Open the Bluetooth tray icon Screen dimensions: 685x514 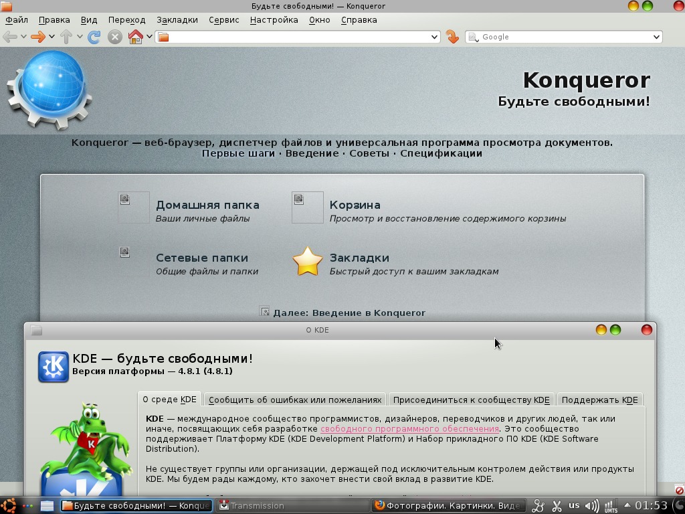point(539,506)
